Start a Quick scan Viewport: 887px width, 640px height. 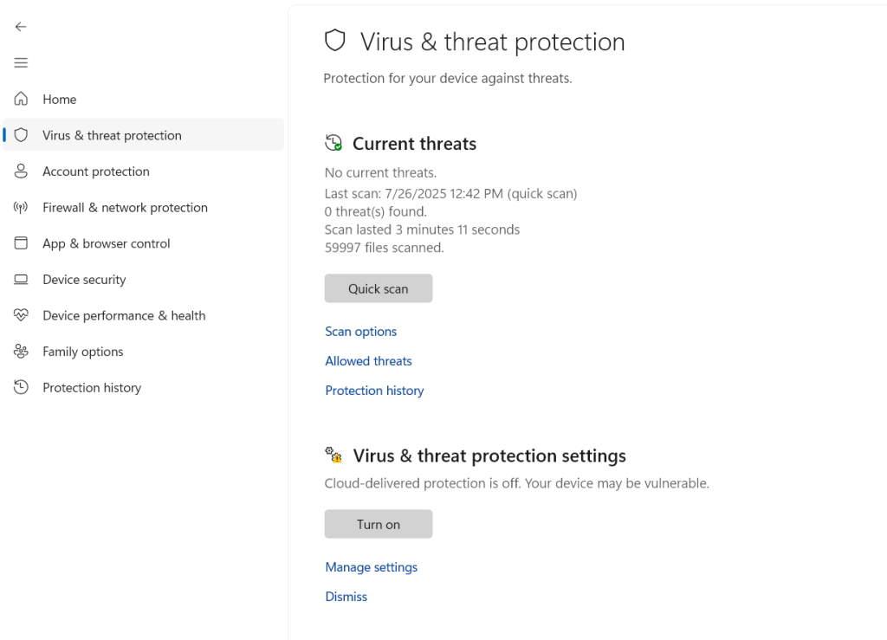378,288
